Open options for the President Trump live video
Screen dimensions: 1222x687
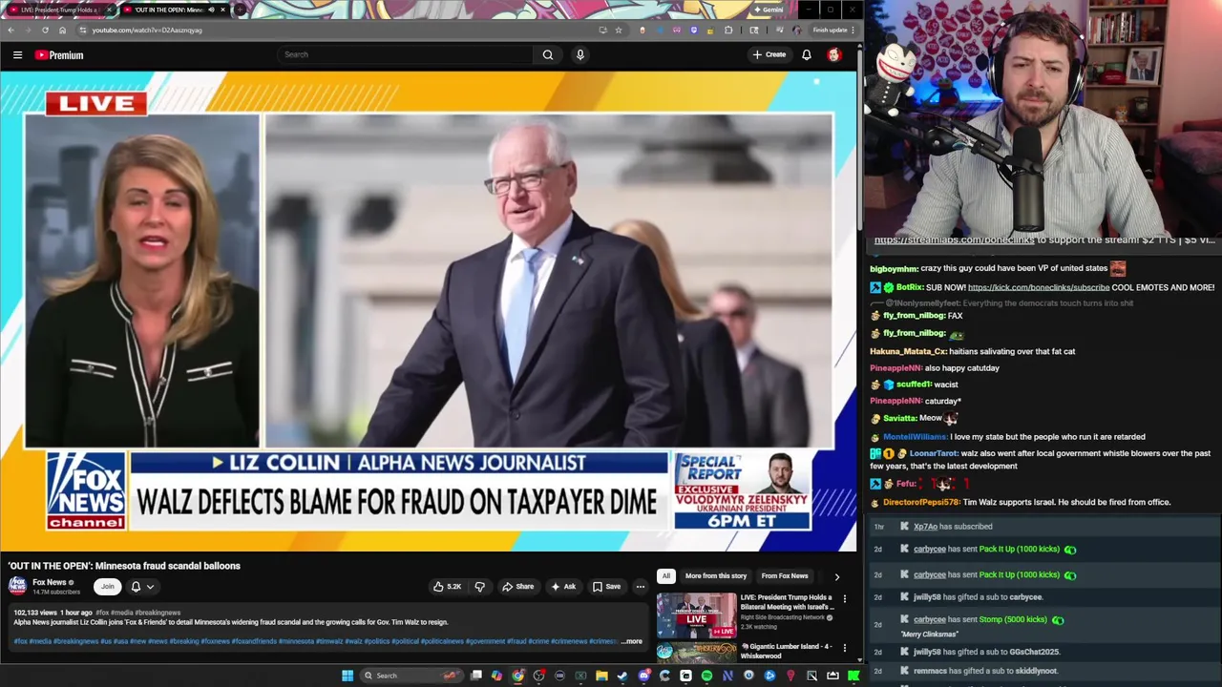(844, 599)
